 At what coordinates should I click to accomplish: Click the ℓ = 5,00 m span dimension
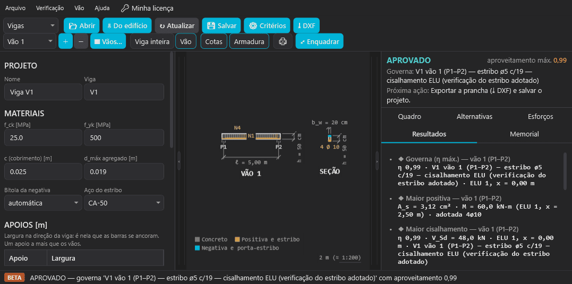pyautogui.click(x=251, y=162)
